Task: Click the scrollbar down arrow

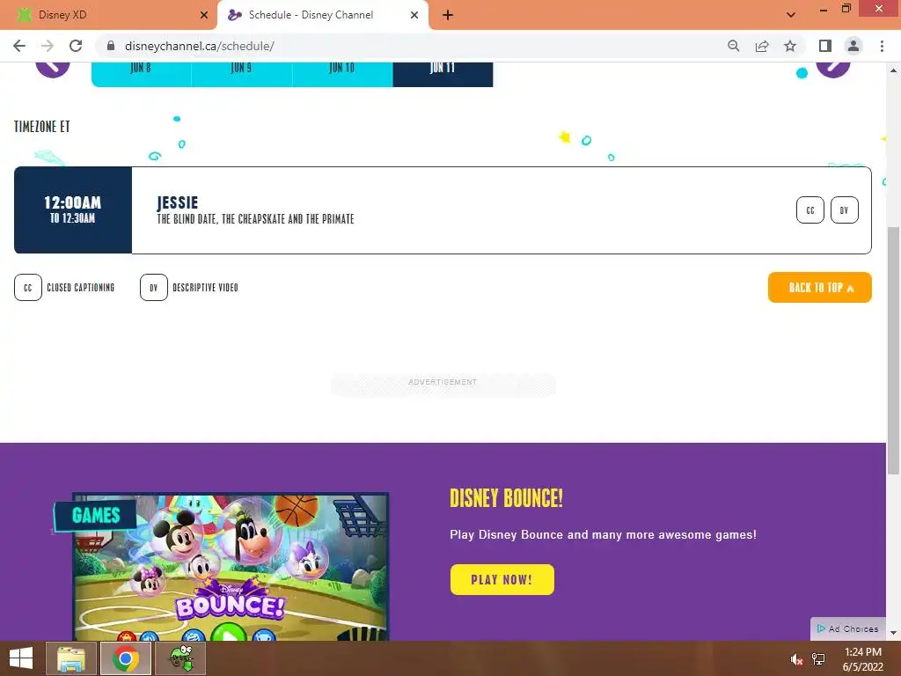Action: pos(893,633)
